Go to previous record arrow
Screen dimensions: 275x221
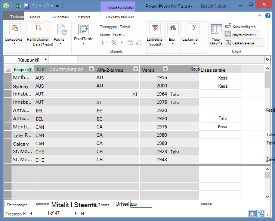[x=31, y=213]
